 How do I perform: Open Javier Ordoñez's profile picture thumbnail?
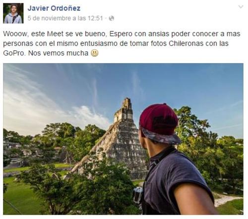pyautogui.click(x=13, y=13)
